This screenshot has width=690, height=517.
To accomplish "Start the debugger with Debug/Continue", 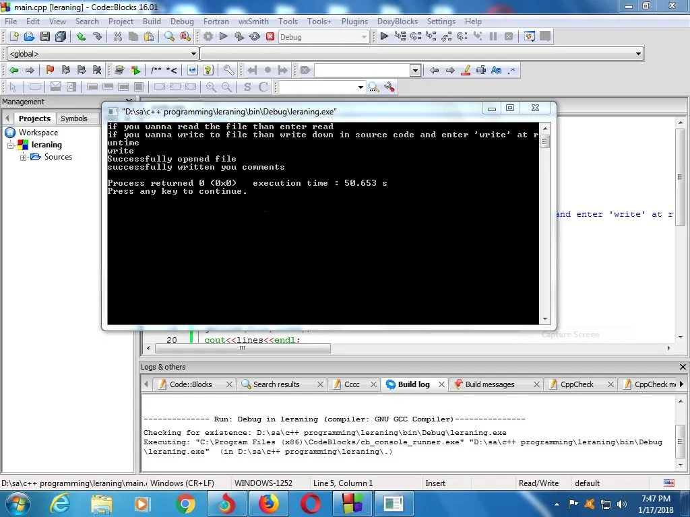I will click(384, 36).
